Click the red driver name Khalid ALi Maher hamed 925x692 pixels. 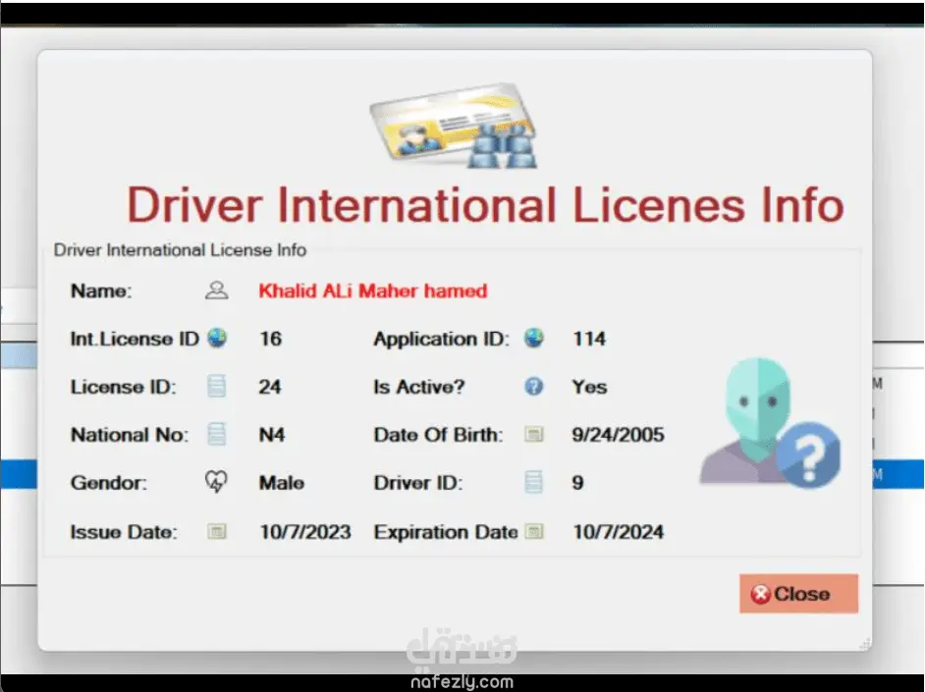(372, 291)
